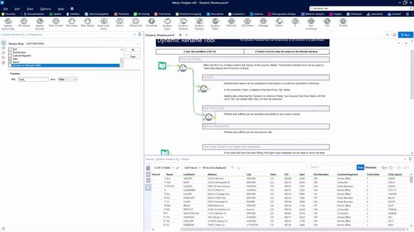
Task: Click the results horizontal scrollbar
Action: pos(293,229)
